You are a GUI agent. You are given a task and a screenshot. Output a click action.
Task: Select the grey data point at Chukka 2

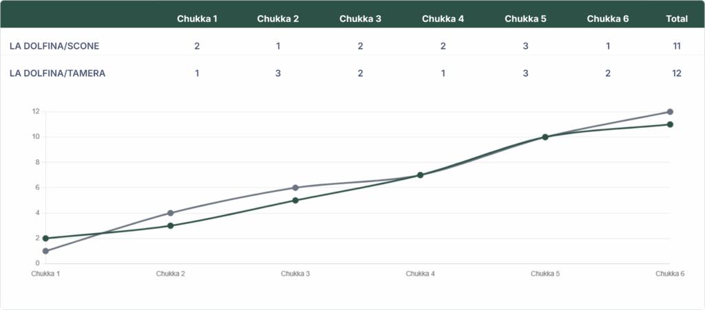170,213
